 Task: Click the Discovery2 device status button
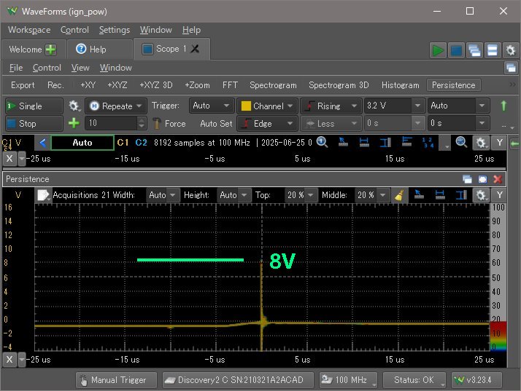[x=238, y=380]
